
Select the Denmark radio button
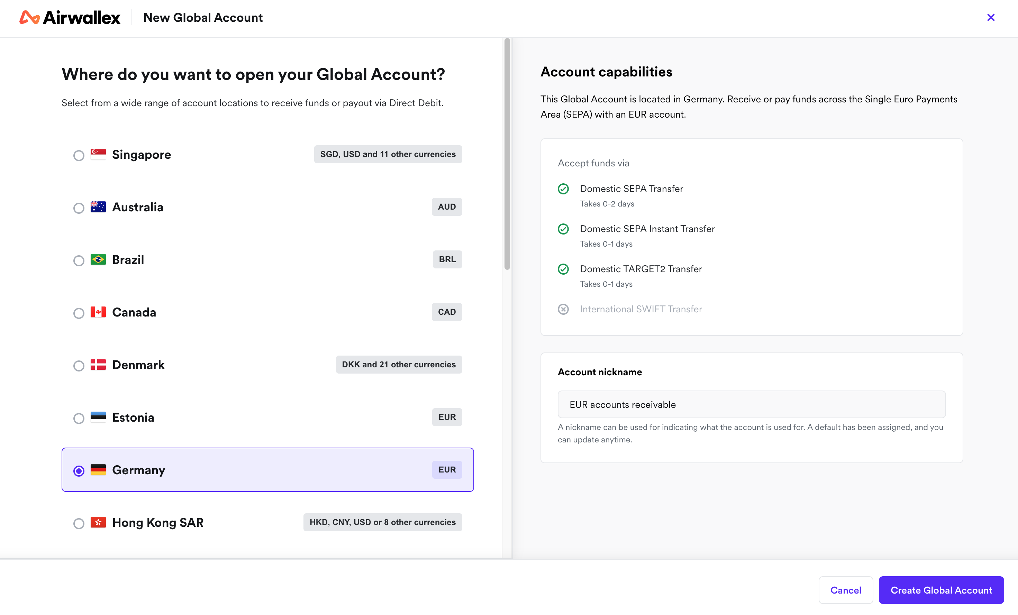(x=79, y=366)
